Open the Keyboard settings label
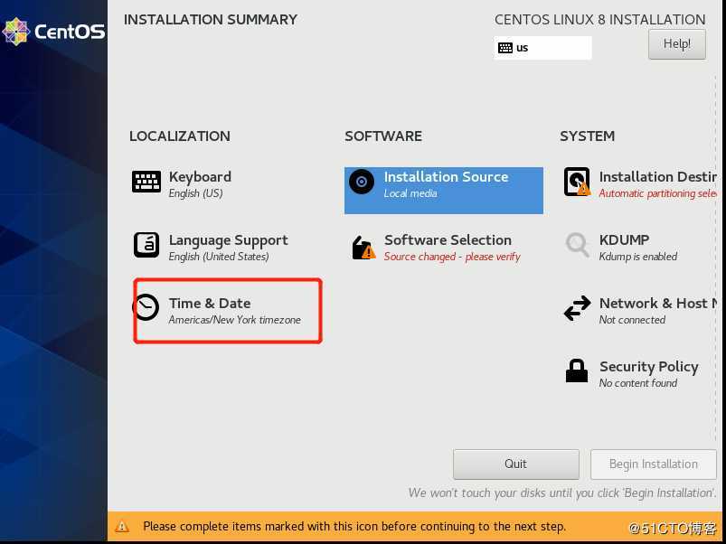726x544 pixels. click(200, 177)
